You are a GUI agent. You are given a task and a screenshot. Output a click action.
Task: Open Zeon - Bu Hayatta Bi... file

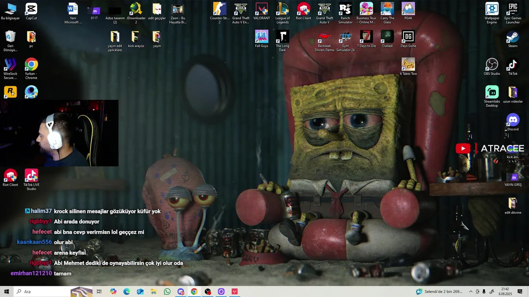[x=178, y=14]
